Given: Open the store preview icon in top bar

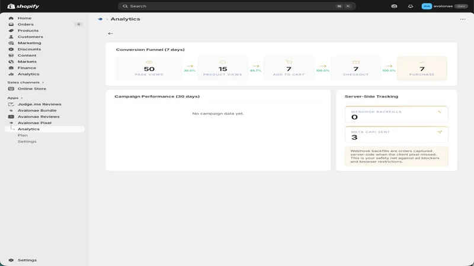Looking at the screenshot, I should point(394,6).
